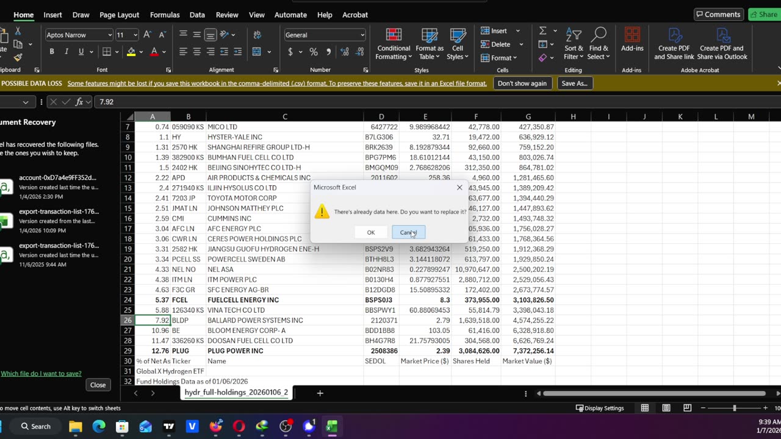Toggle Align Right horizontal alignment
The image size is (781, 439).
(210, 52)
